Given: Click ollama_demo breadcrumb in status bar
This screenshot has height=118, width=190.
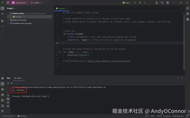Looking at the screenshot, I should [8, 116].
